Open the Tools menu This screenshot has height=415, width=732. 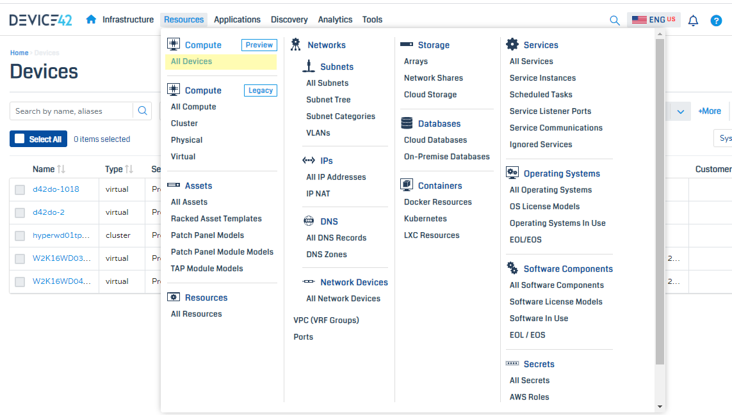point(372,20)
